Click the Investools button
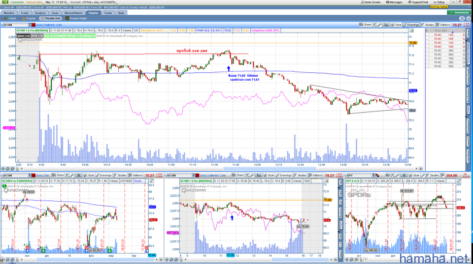Image resolution: width=473 pixels, height=264 pixels. click(x=459, y=13)
